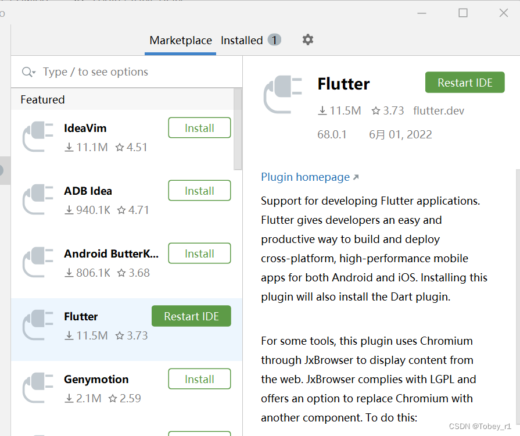Click the Genymotion plugin icon
Screen dimensions: 520x436
(38, 388)
